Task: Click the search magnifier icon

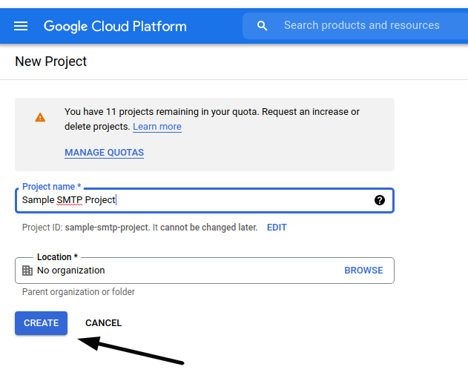Action: [262, 26]
